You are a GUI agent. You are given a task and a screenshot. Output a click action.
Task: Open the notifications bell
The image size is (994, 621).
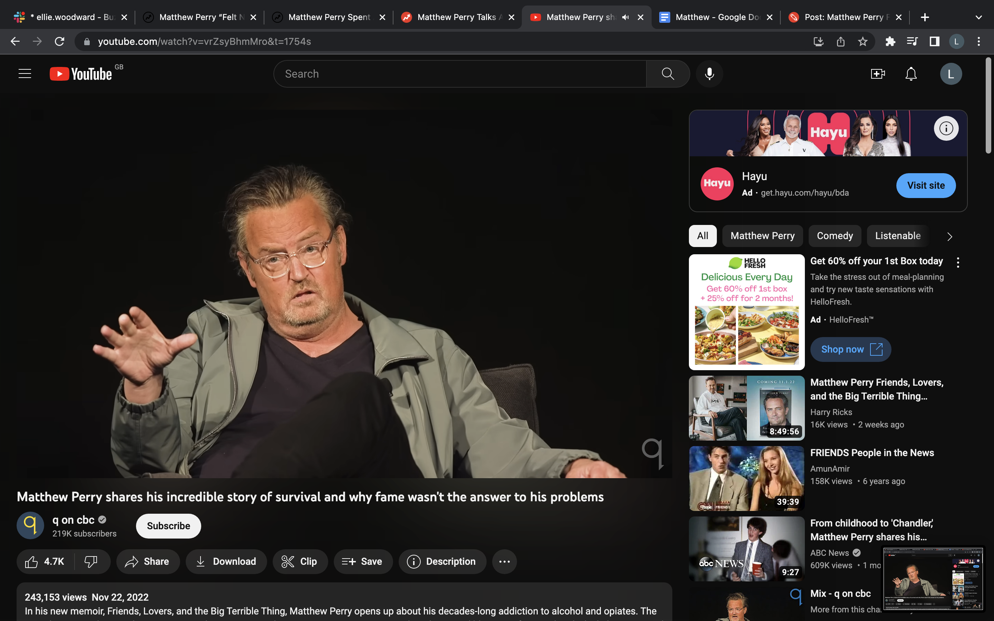pyautogui.click(x=910, y=74)
